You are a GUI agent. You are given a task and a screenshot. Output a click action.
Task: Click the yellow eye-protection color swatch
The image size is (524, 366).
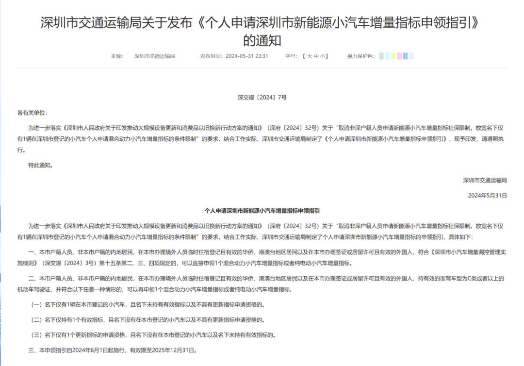point(393,56)
